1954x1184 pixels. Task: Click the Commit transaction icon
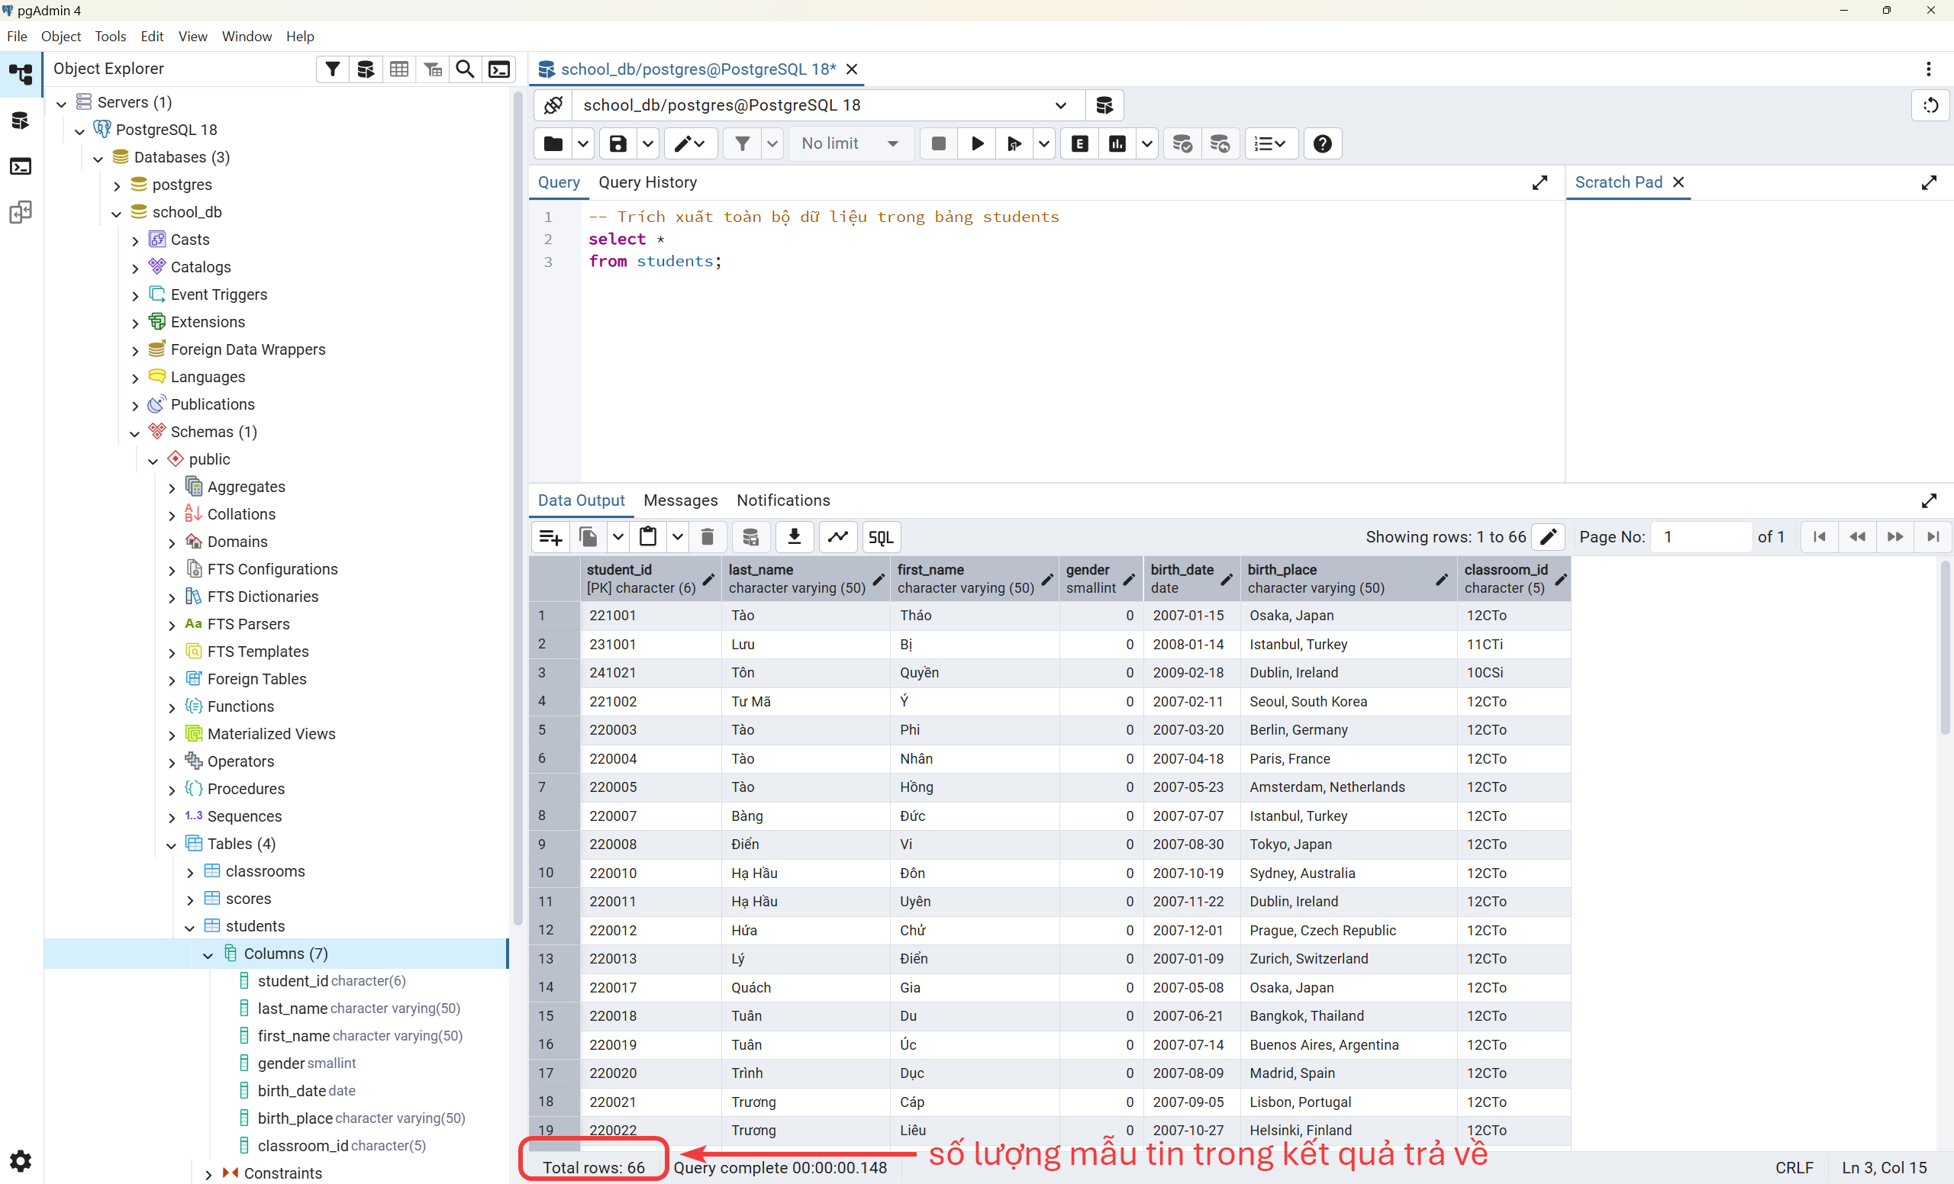1182,143
